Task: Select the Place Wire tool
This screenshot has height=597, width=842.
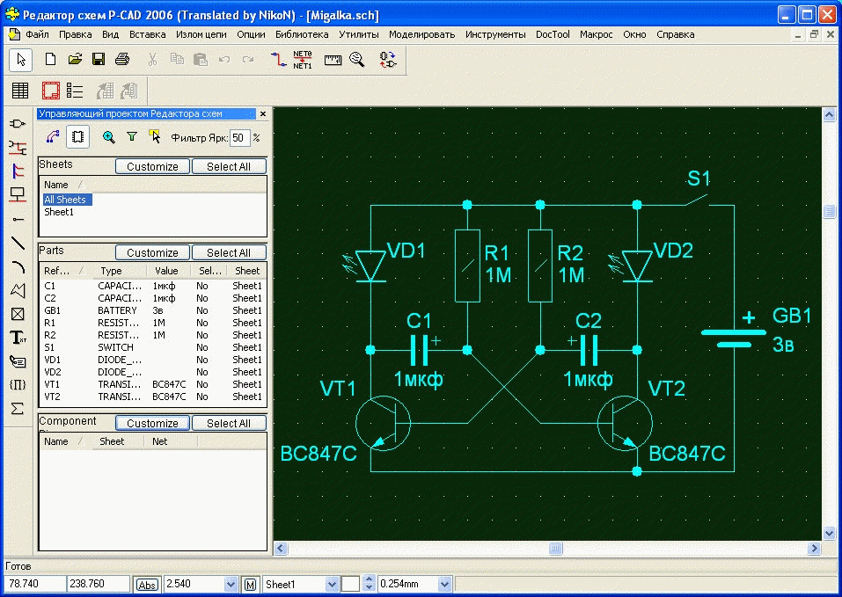Action: (x=18, y=148)
